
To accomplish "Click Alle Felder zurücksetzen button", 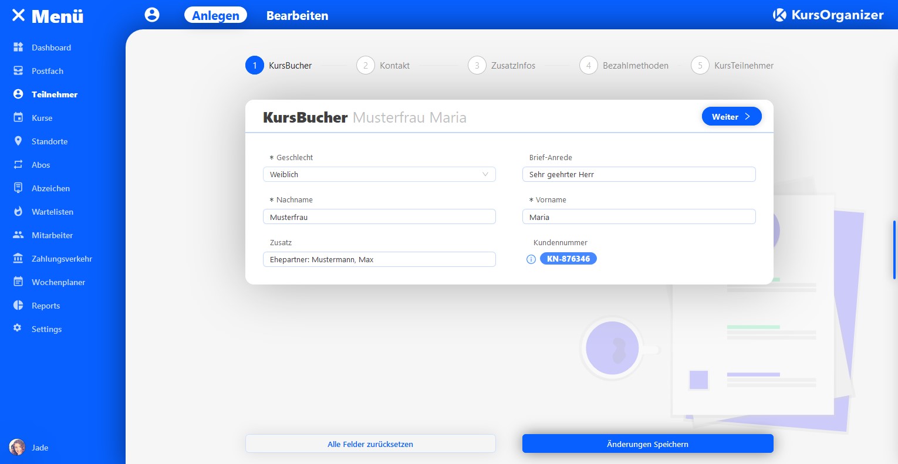I will (x=370, y=444).
